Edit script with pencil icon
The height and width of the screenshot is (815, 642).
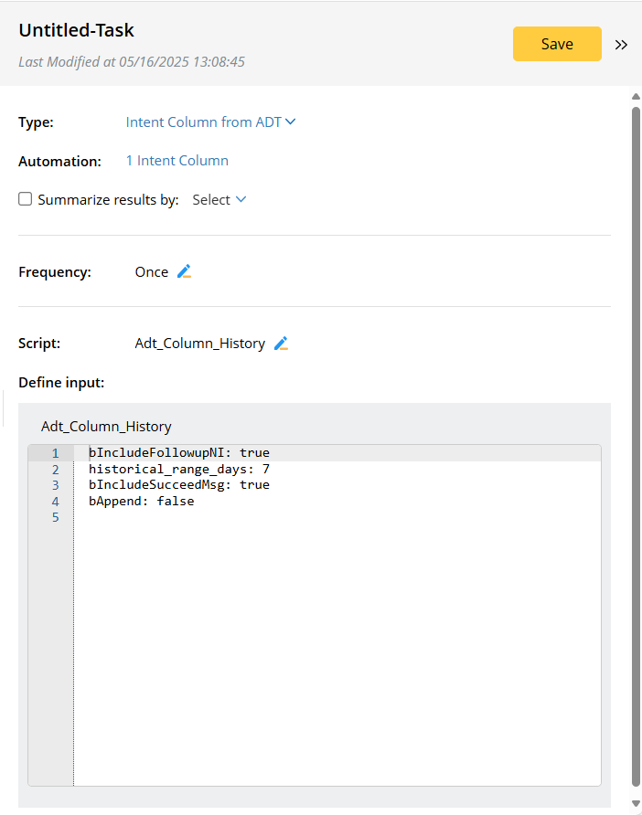point(281,344)
